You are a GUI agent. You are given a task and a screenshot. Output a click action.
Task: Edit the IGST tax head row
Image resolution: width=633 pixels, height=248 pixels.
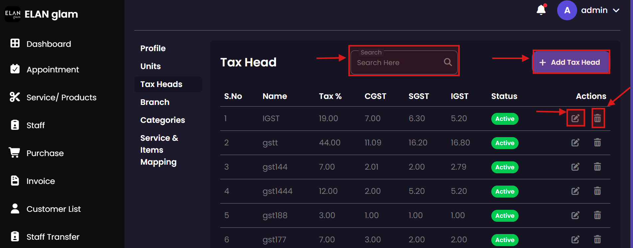pyautogui.click(x=575, y=118)
